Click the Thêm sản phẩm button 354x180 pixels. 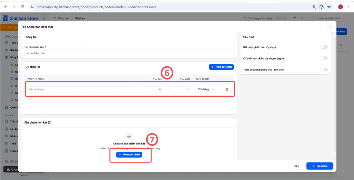click(x=129, y=154)
